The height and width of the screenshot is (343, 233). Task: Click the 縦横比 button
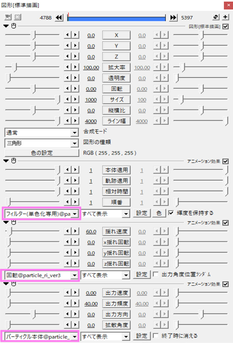tap(116, 110)
